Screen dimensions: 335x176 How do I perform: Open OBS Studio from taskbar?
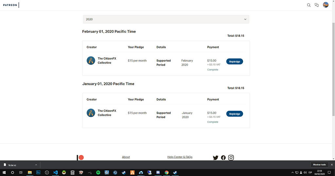point(47,172)
